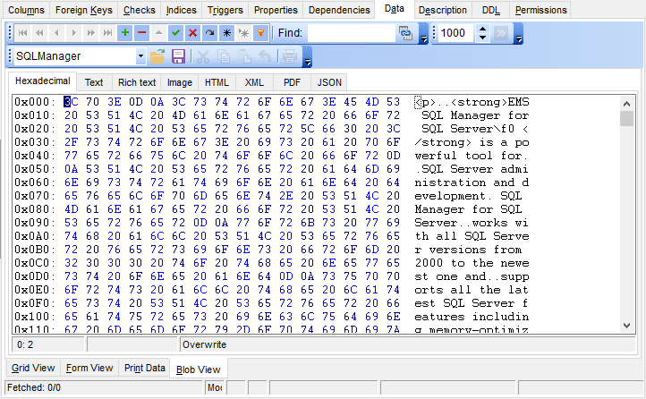The width and height of the screenshot is (646, 399).
Task: Click the hex editor scroll up arrow
Action: click(626, 104)
